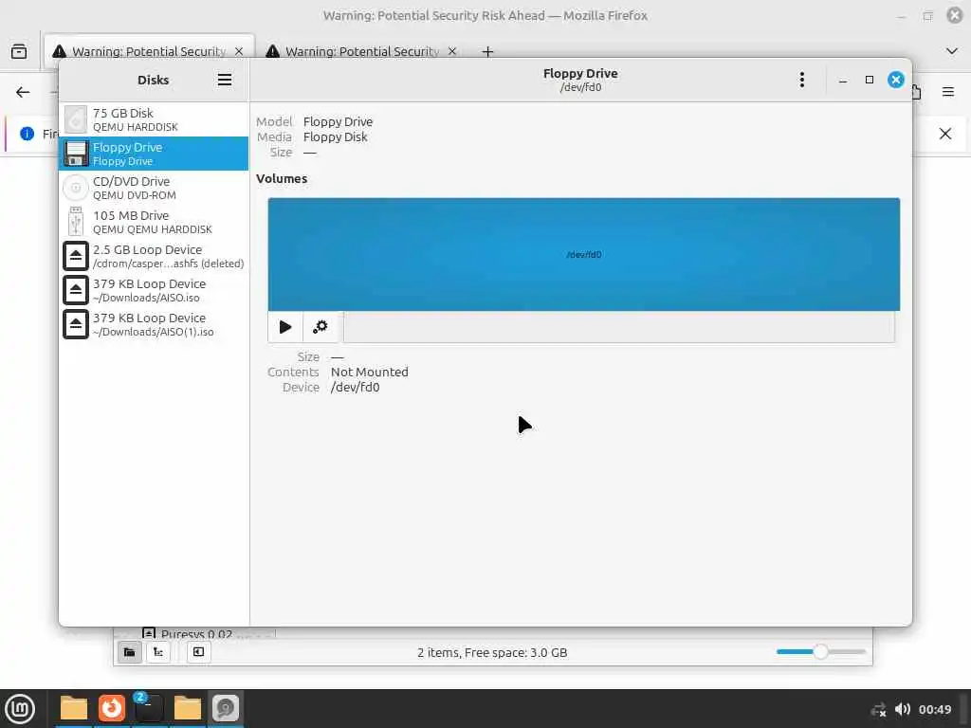Screen dimensions: 971x728
Task: Open the Linux Mint start menu
Action: pyautogui.click(x=20, y=709)
